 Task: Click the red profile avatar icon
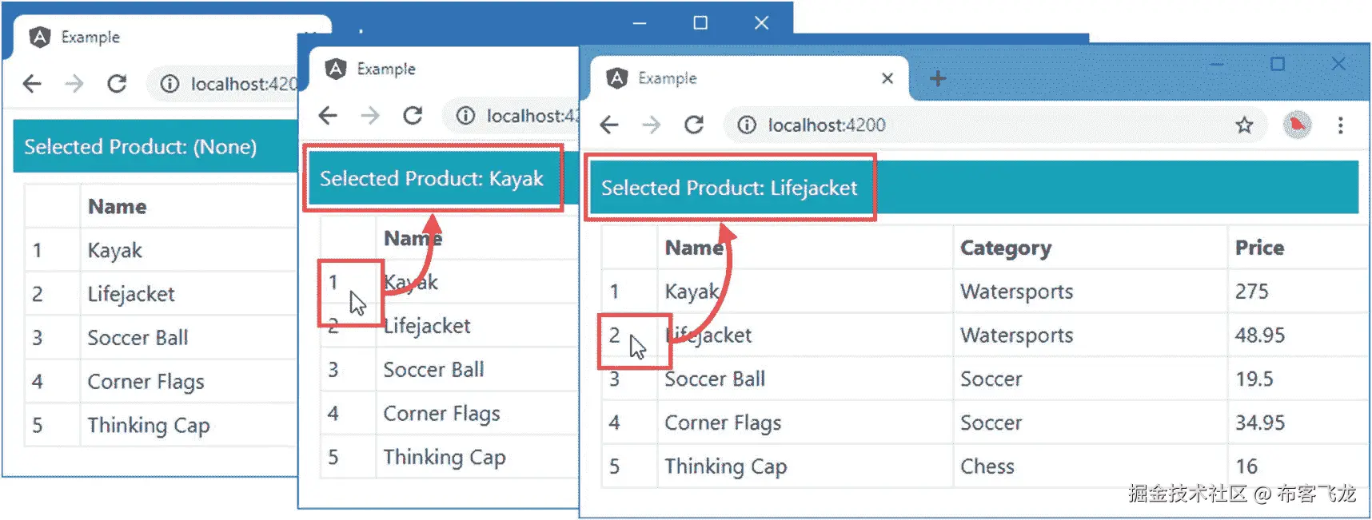[1297, 125]
